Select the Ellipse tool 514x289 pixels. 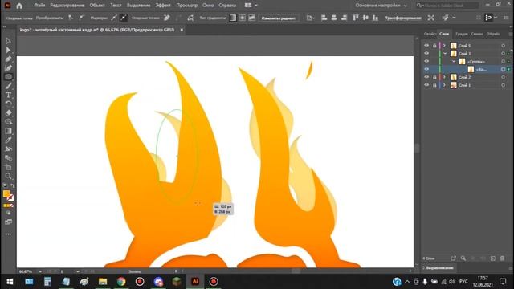tap(9, 77)
